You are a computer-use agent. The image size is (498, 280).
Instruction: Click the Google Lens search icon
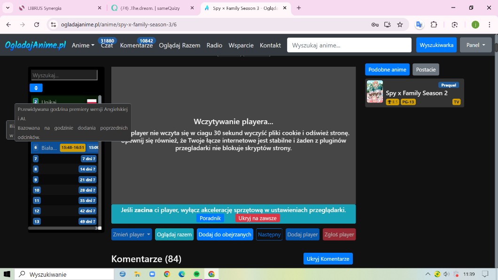pos(454,24)
